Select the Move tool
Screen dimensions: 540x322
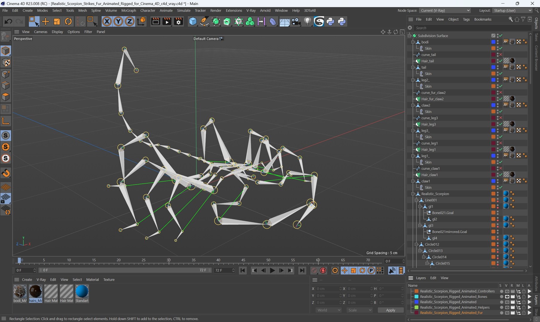(x=45, y=21)
